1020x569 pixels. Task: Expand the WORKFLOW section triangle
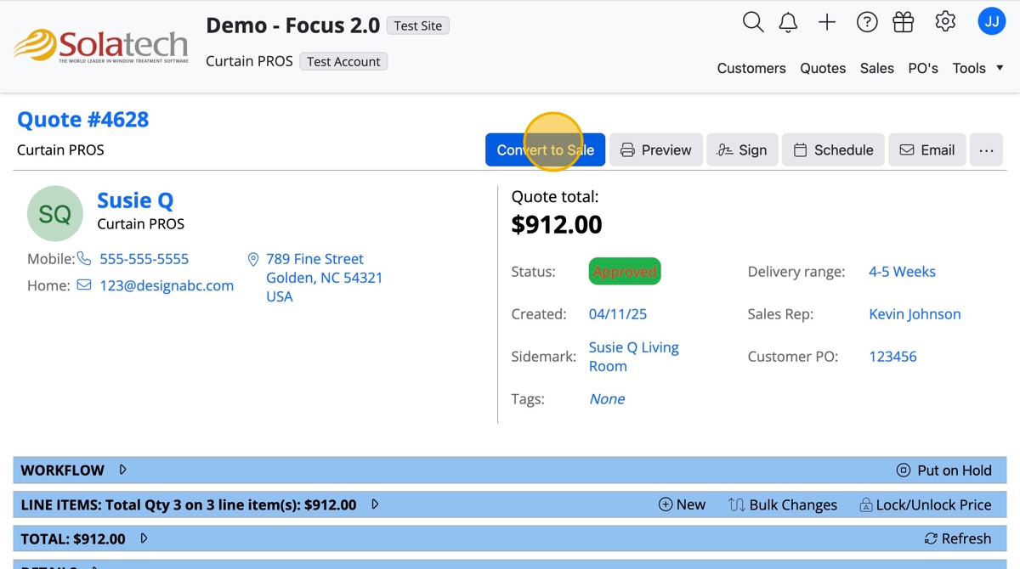pos(123,470)
